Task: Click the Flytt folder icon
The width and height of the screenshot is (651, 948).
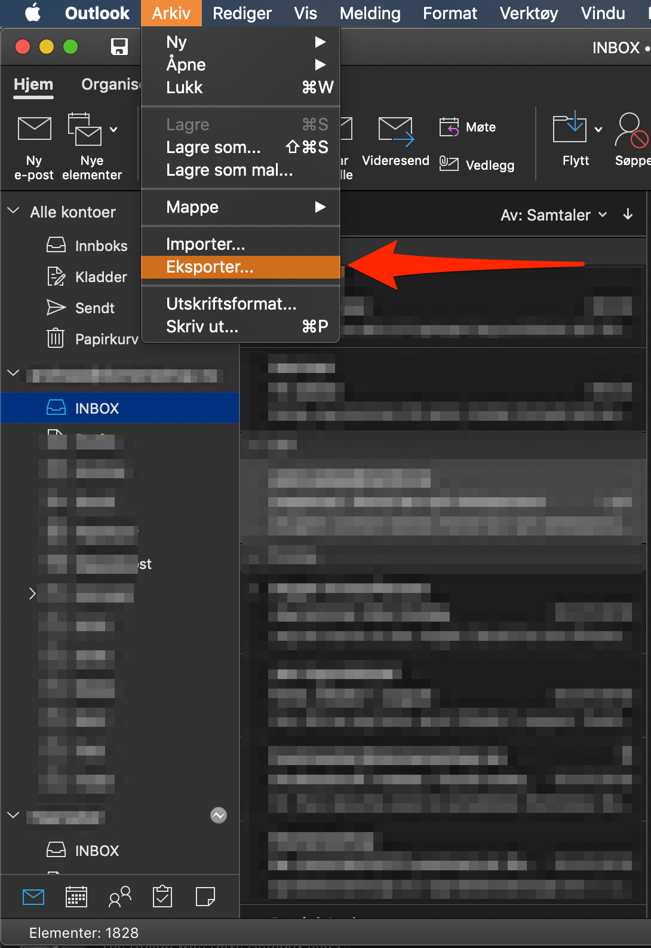Action: click(x=570, y=126)
